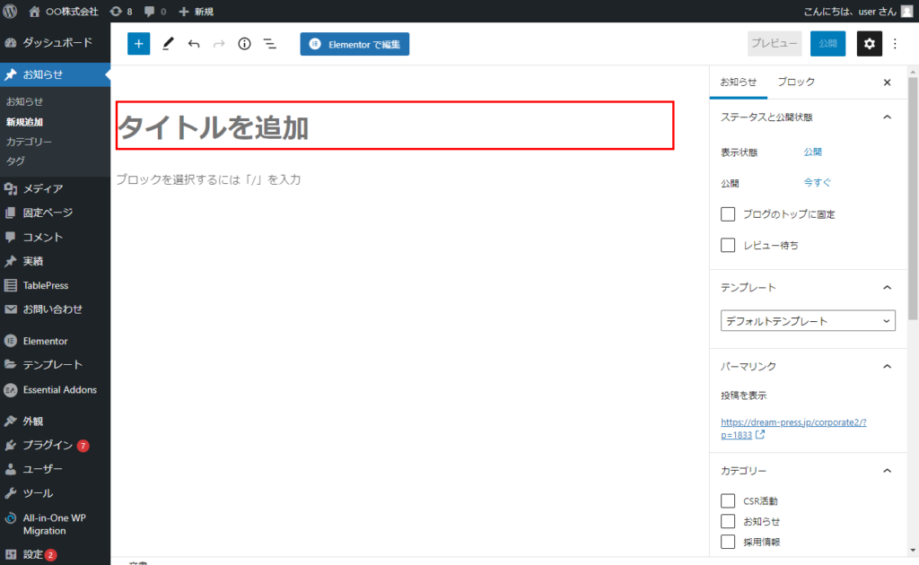Open プラグイン in the admin sidebar
Image resolution: width=919 pixels, height=565 pixels.
[48, 445]
